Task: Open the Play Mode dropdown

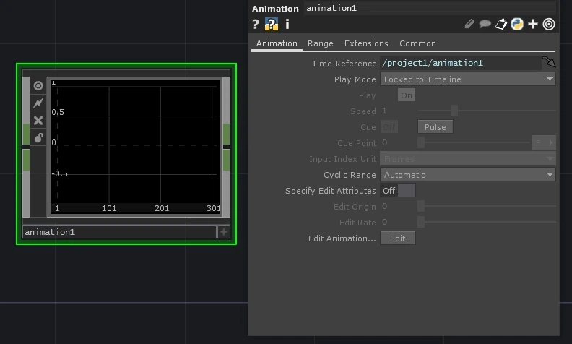Action: click(x=468, y=79)
